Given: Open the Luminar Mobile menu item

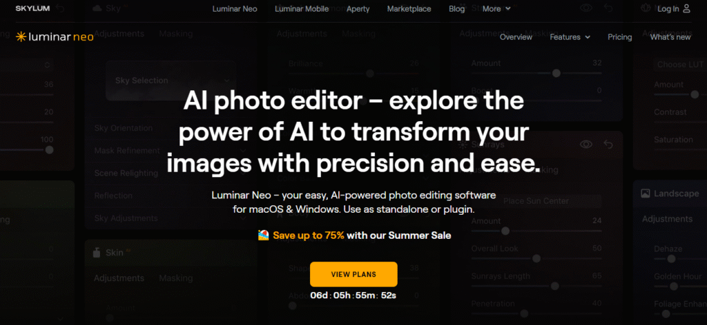Looking at the screenshot, I should pyautogui.click(x=302, y=8).
